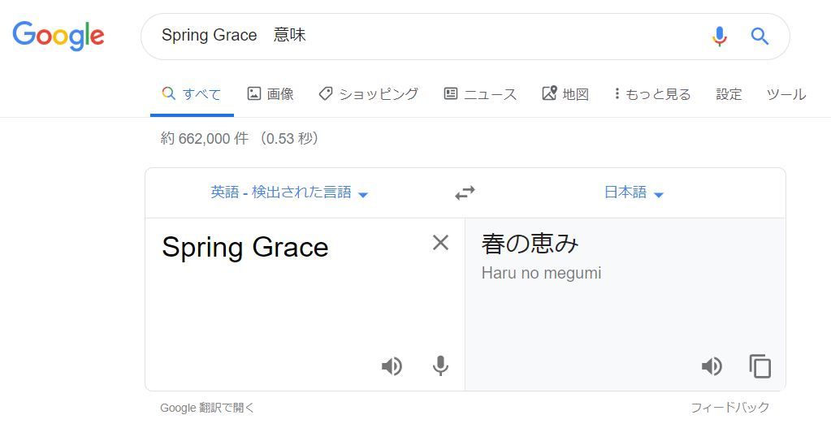Click the blue magnifier search button
Viewport: 831px width, 428px height.
point(760,37)
